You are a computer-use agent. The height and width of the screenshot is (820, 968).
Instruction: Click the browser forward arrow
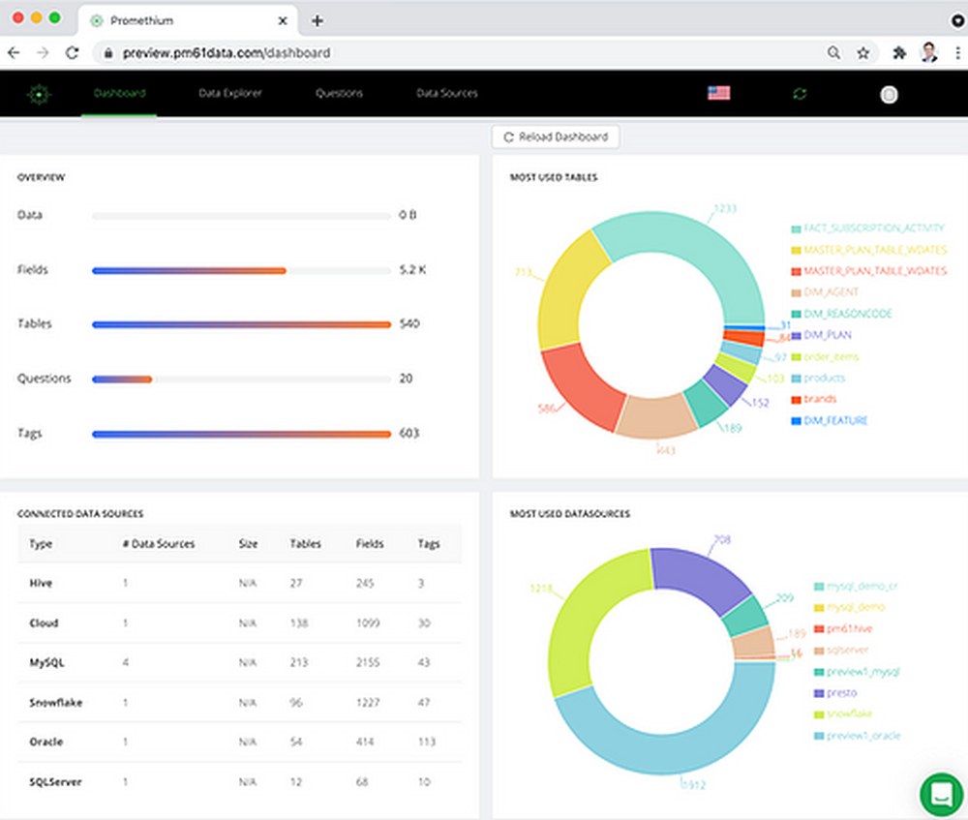click(x=43, y=53)
